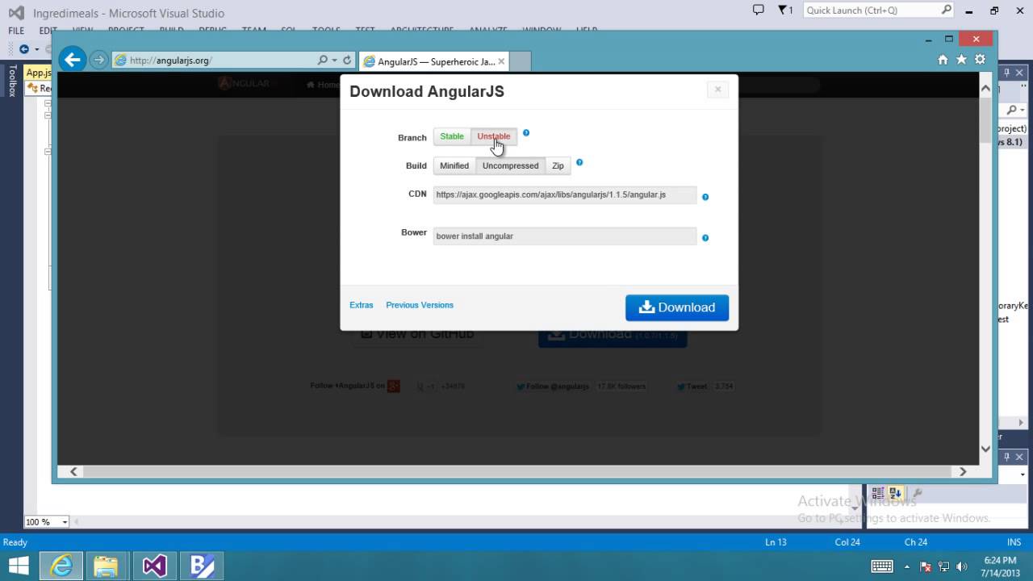Click the blue Download button
The image size is (1033, 581).
point(676,307)
